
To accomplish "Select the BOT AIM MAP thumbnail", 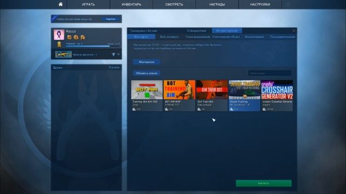I will [x=179, y=90].
